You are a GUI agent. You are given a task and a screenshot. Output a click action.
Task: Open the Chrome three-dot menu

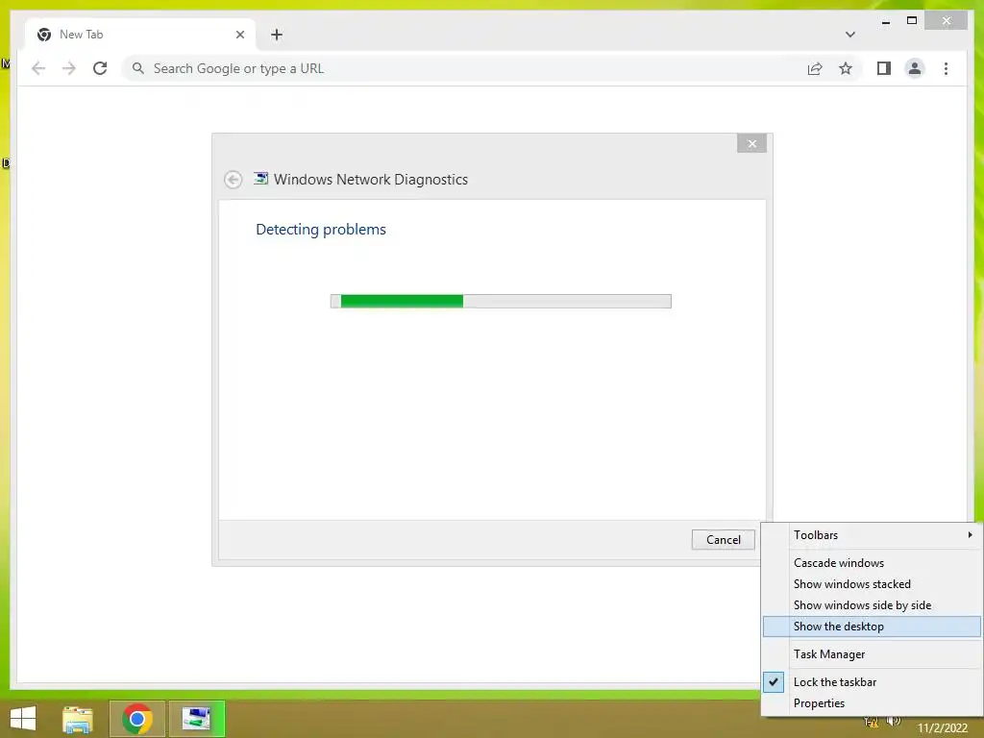946,68
